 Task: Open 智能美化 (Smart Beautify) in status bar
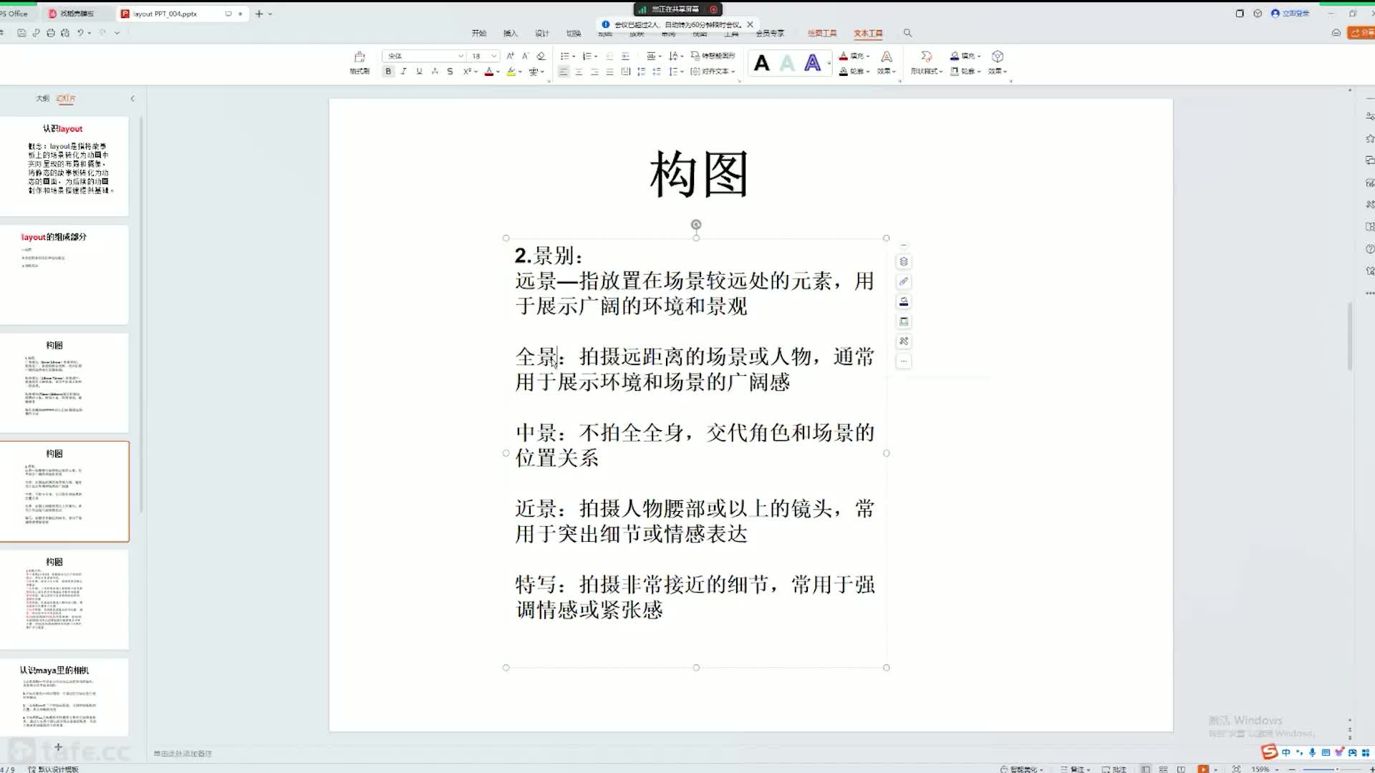point(1023,769)
